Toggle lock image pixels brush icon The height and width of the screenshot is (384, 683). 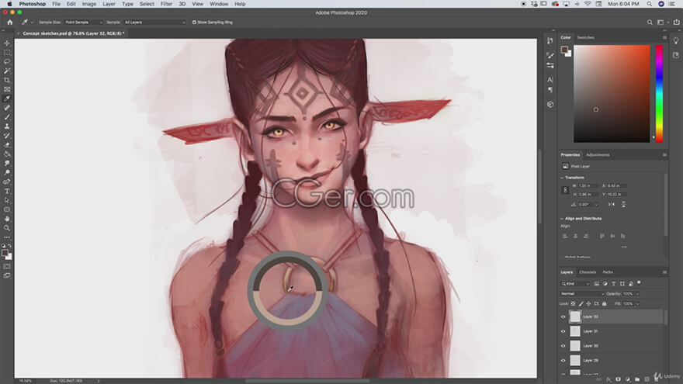581,303
